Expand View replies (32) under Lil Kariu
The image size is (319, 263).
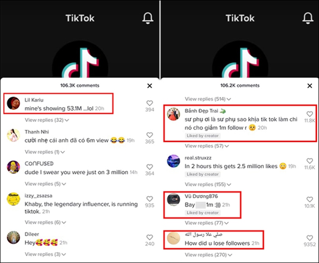point(47,120)
